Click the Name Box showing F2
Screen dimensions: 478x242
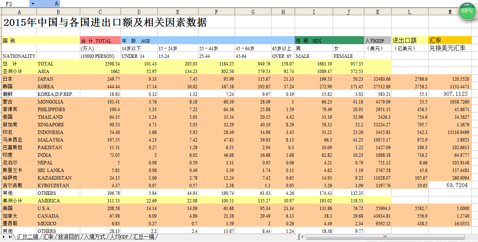[15, 3]
